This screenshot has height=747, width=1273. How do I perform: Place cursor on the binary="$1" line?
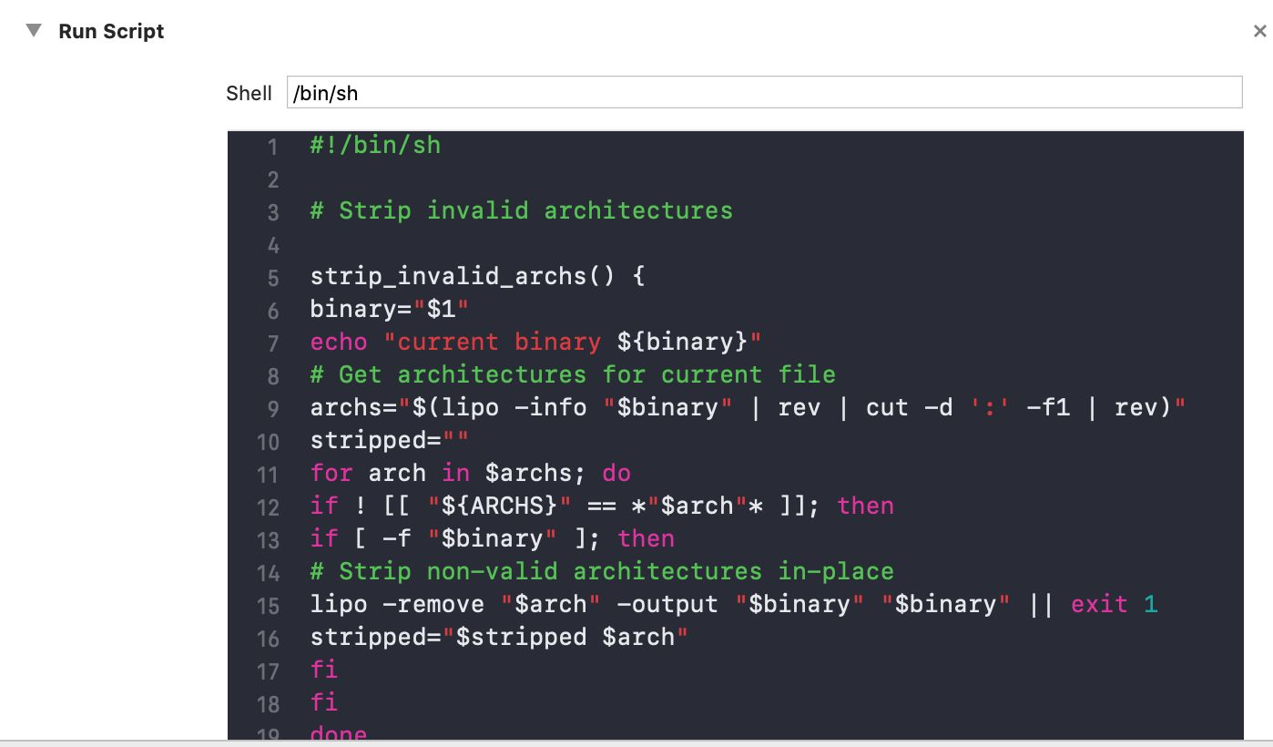(389, 310)
